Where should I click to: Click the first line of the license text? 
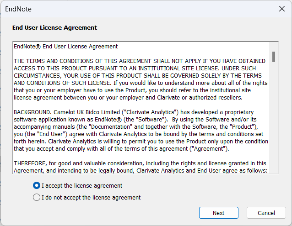[x=66, y=47]
